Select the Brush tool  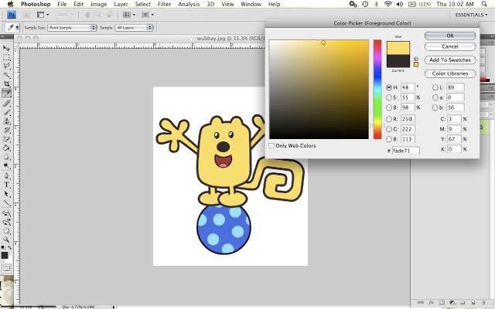[6, 112]
